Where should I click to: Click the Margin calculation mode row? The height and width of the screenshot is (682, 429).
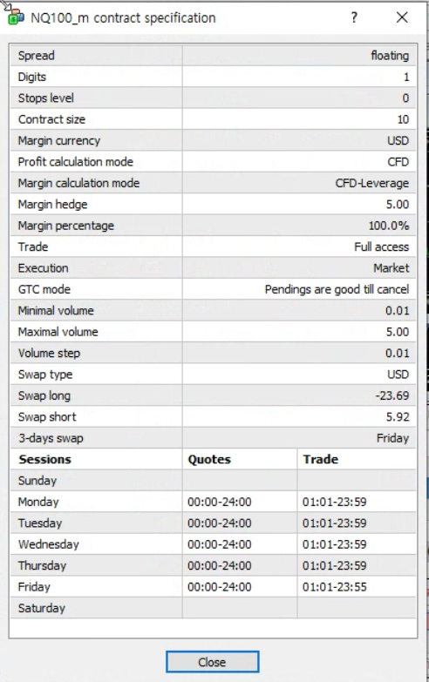pyautogui.click(x=213, y=183)
